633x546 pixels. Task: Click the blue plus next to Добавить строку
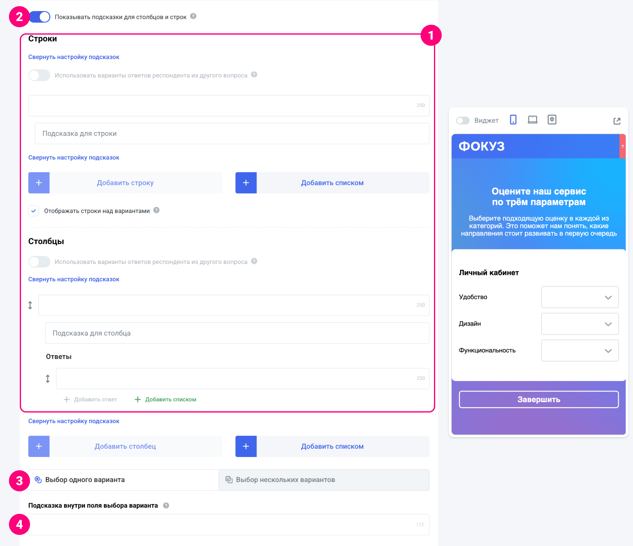point(39,183)
